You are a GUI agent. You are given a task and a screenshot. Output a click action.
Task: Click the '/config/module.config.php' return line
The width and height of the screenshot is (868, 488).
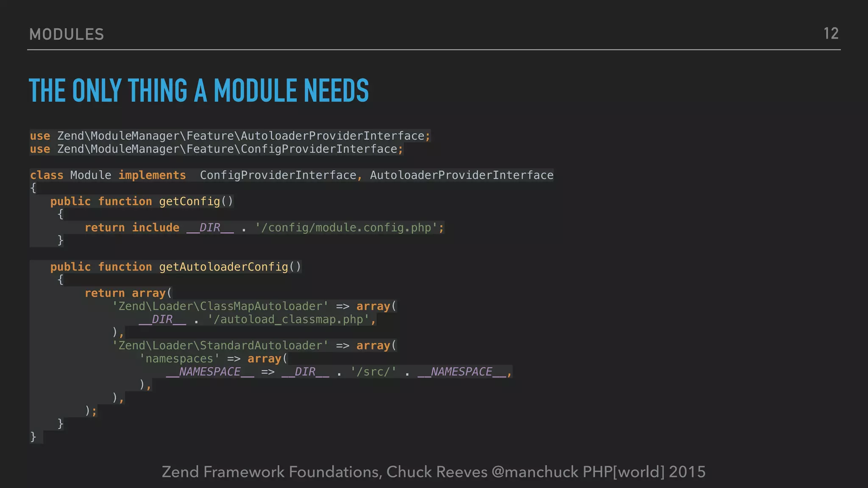click(x=264, y=228)
